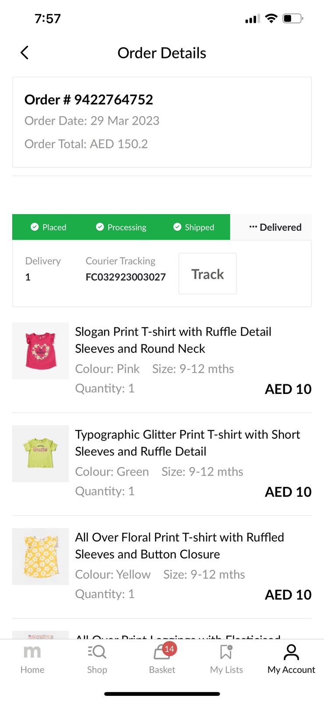
Task: Tap the Placed status checkmark icon
Action: tap(35, 227)
